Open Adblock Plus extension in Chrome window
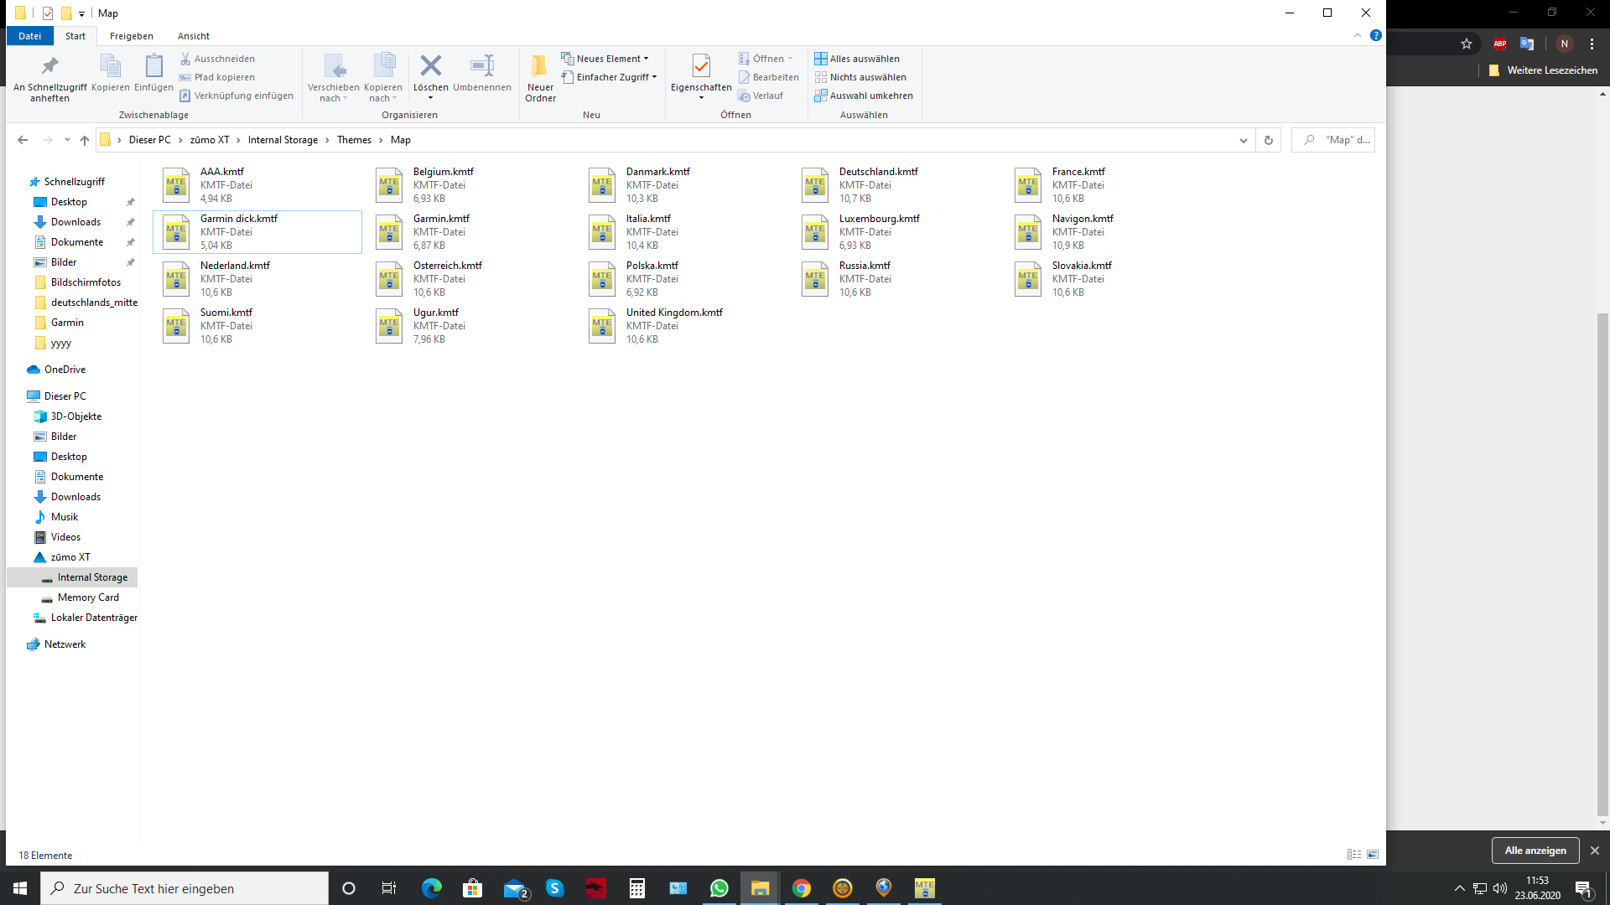 (x=1500, y=44)
